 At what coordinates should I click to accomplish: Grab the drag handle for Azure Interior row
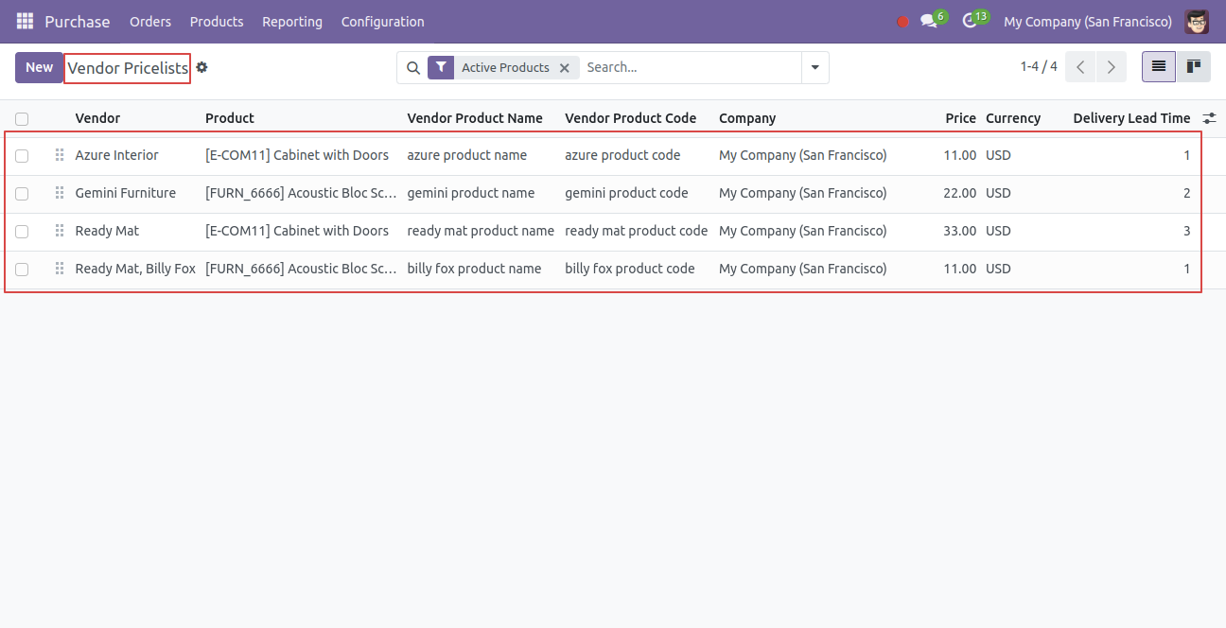[60, 155]
